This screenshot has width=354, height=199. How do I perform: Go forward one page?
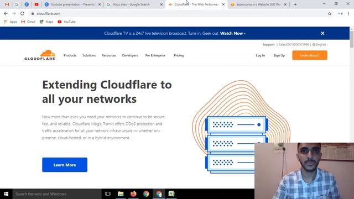[x=14, y=13]
